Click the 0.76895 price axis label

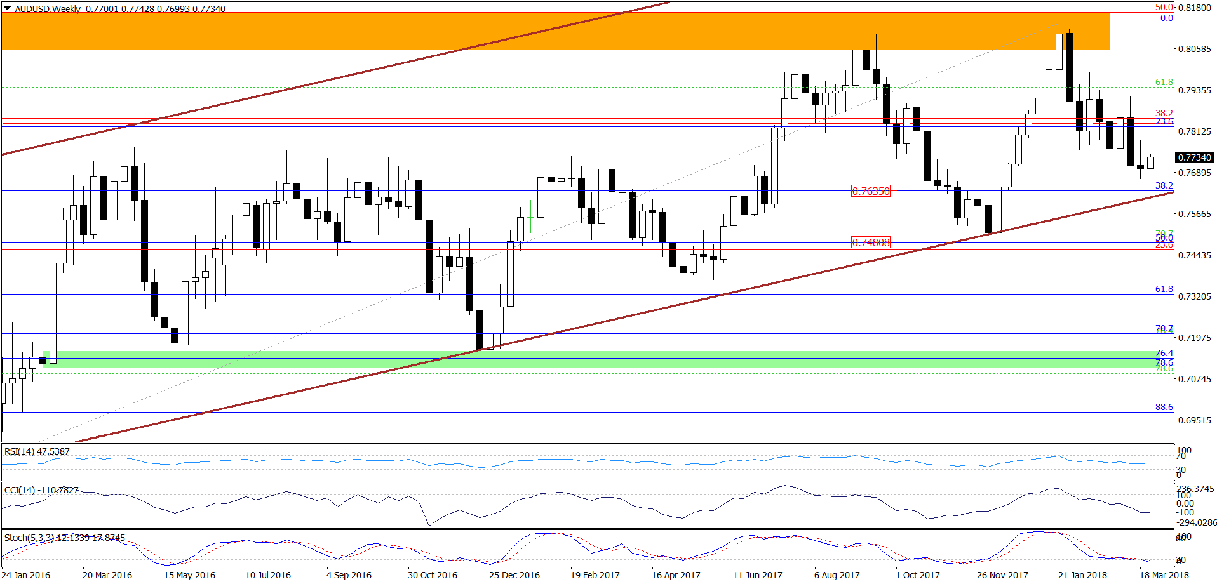(1195, 173)
